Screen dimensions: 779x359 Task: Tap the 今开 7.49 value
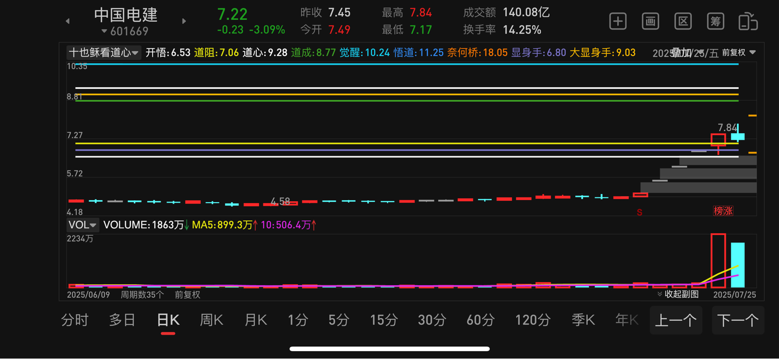339,30
